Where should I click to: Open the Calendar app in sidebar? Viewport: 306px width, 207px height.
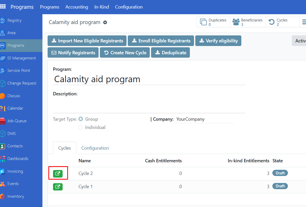15,108
